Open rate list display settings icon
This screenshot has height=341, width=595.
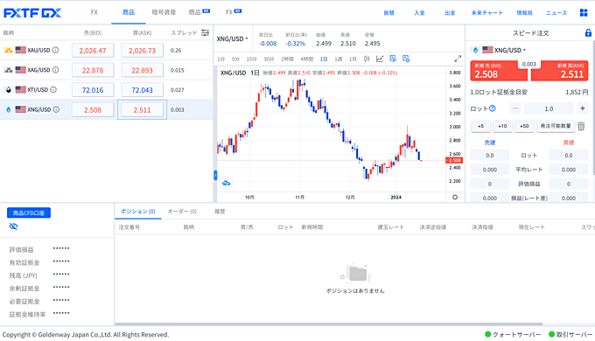click(205, 32)
